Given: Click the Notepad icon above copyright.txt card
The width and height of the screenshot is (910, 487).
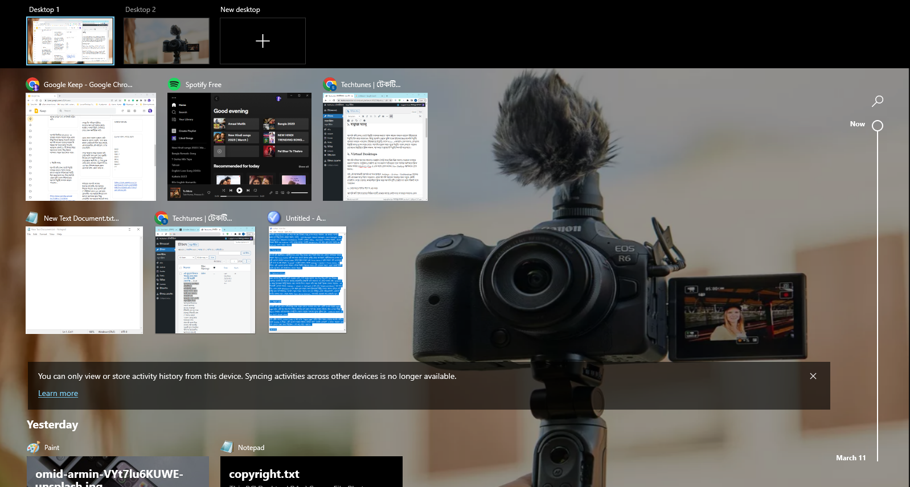Looking at the screenshot, I should (227, 447).
